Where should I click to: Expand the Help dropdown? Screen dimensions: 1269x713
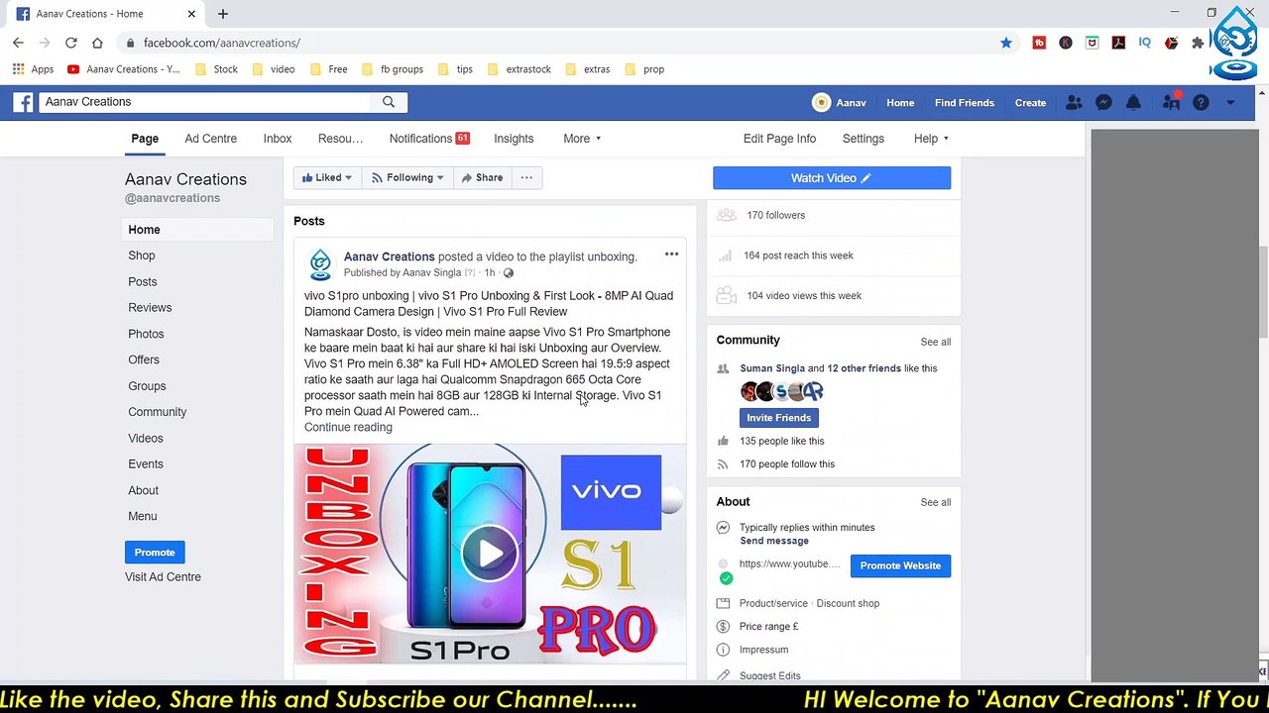coord(931,139)
